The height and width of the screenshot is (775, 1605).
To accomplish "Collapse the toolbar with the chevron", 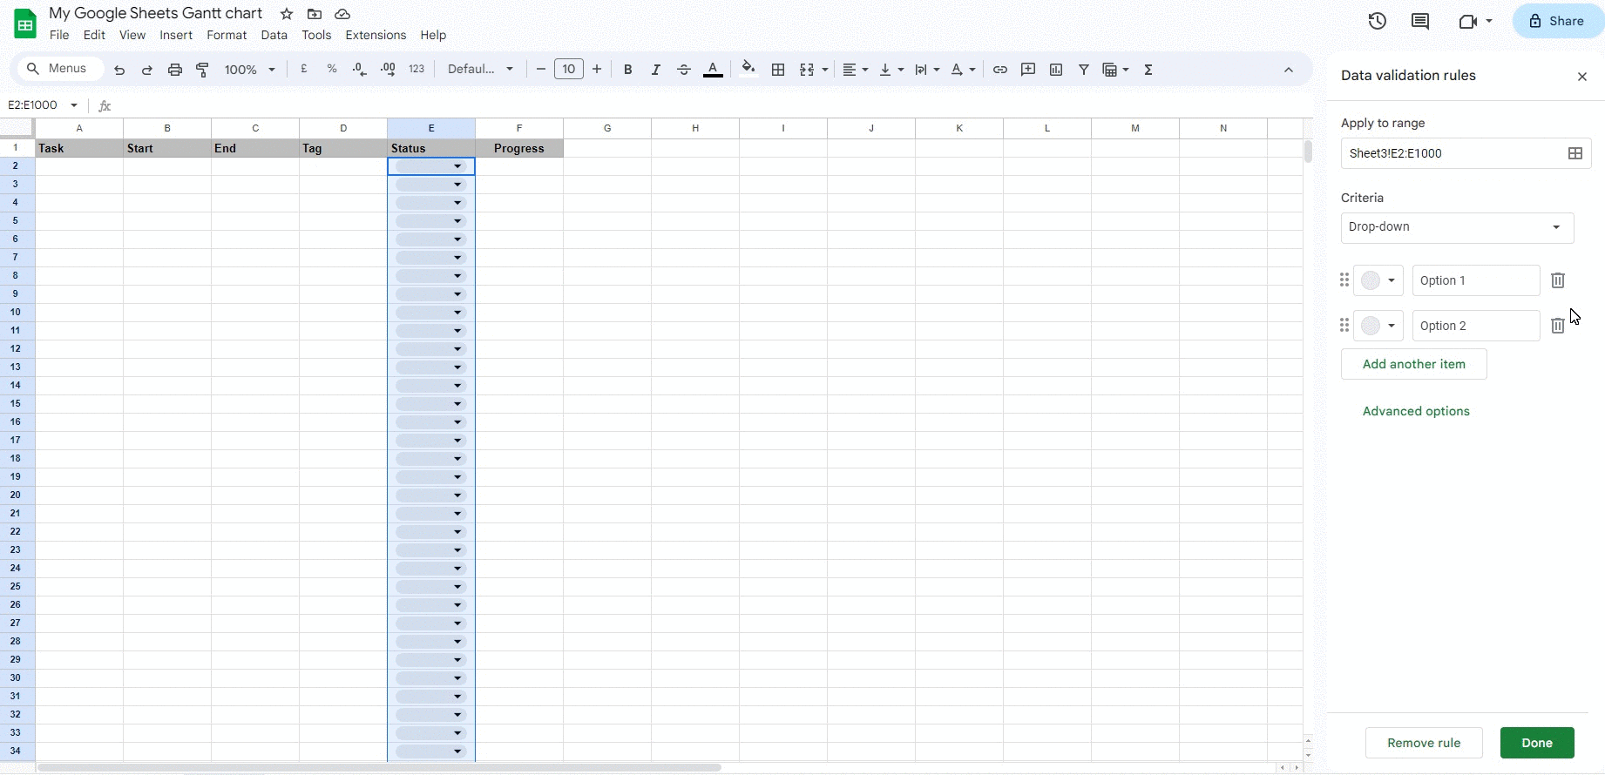I will tap(1289, 70).
